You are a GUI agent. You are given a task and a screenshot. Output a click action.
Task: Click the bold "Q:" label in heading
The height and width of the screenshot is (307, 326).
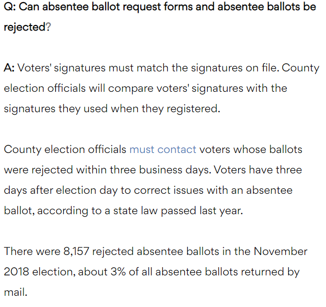(10, 7)
